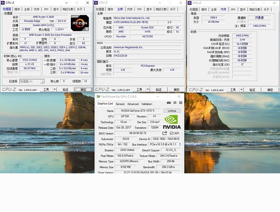Click the GDDR5 (Micron) memory type value
This screenshot has height=212, width=280.
tap(129, 161)
